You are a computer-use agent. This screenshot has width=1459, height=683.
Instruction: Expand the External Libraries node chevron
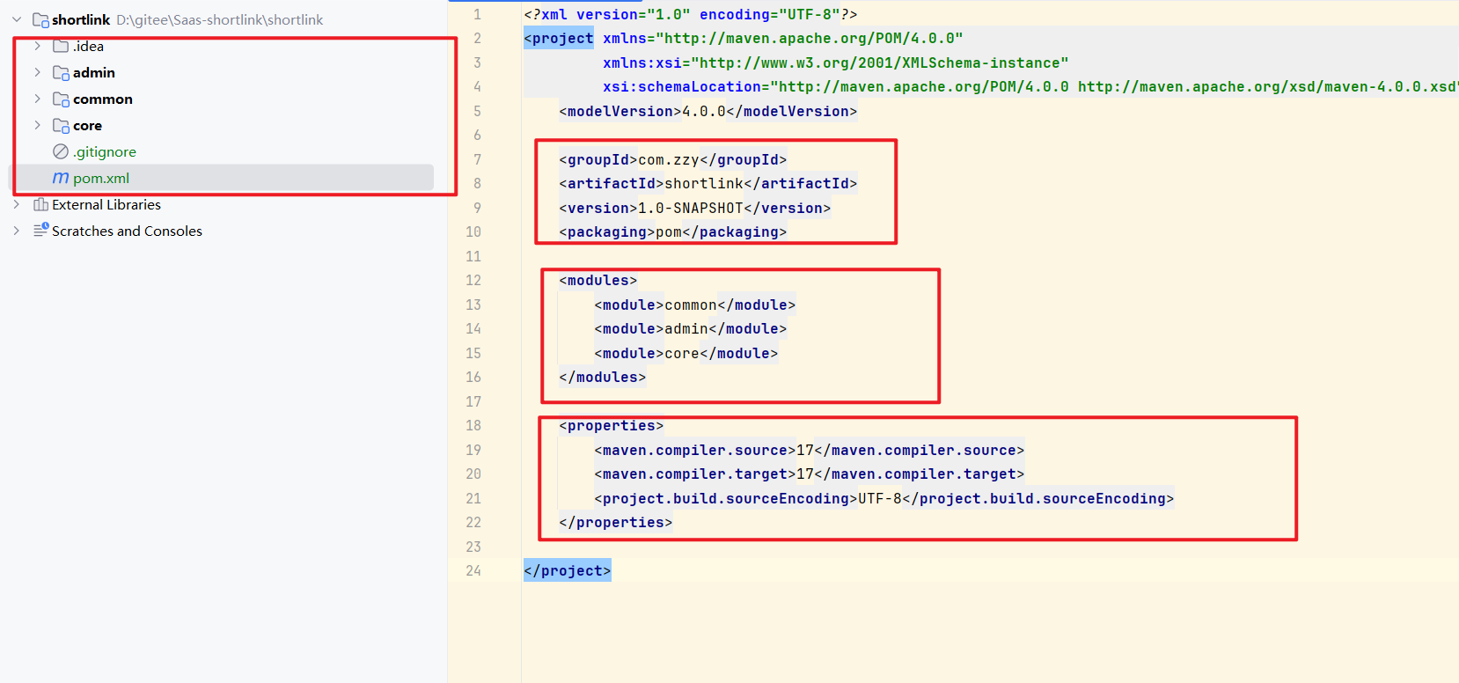pyautogui.click(x=17, y=204)
